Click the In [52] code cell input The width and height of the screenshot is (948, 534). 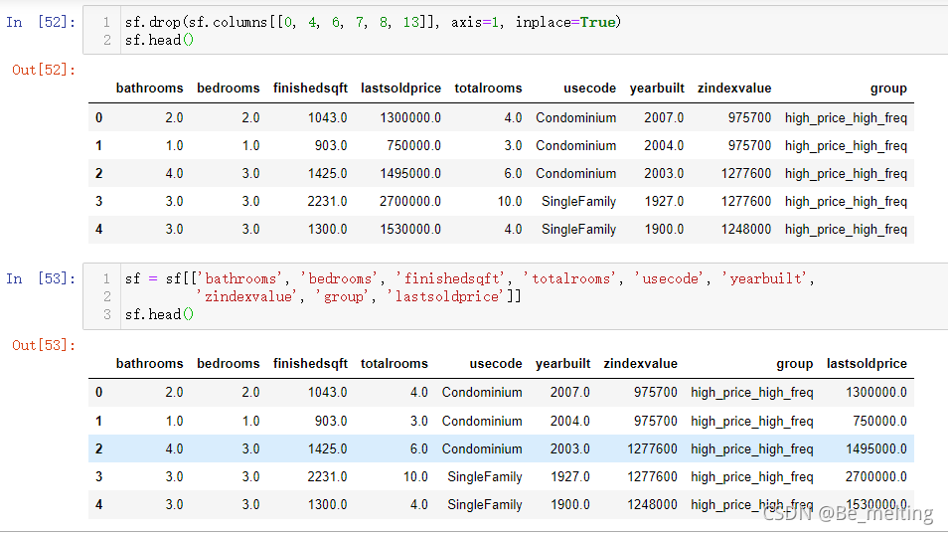point(515,30)
